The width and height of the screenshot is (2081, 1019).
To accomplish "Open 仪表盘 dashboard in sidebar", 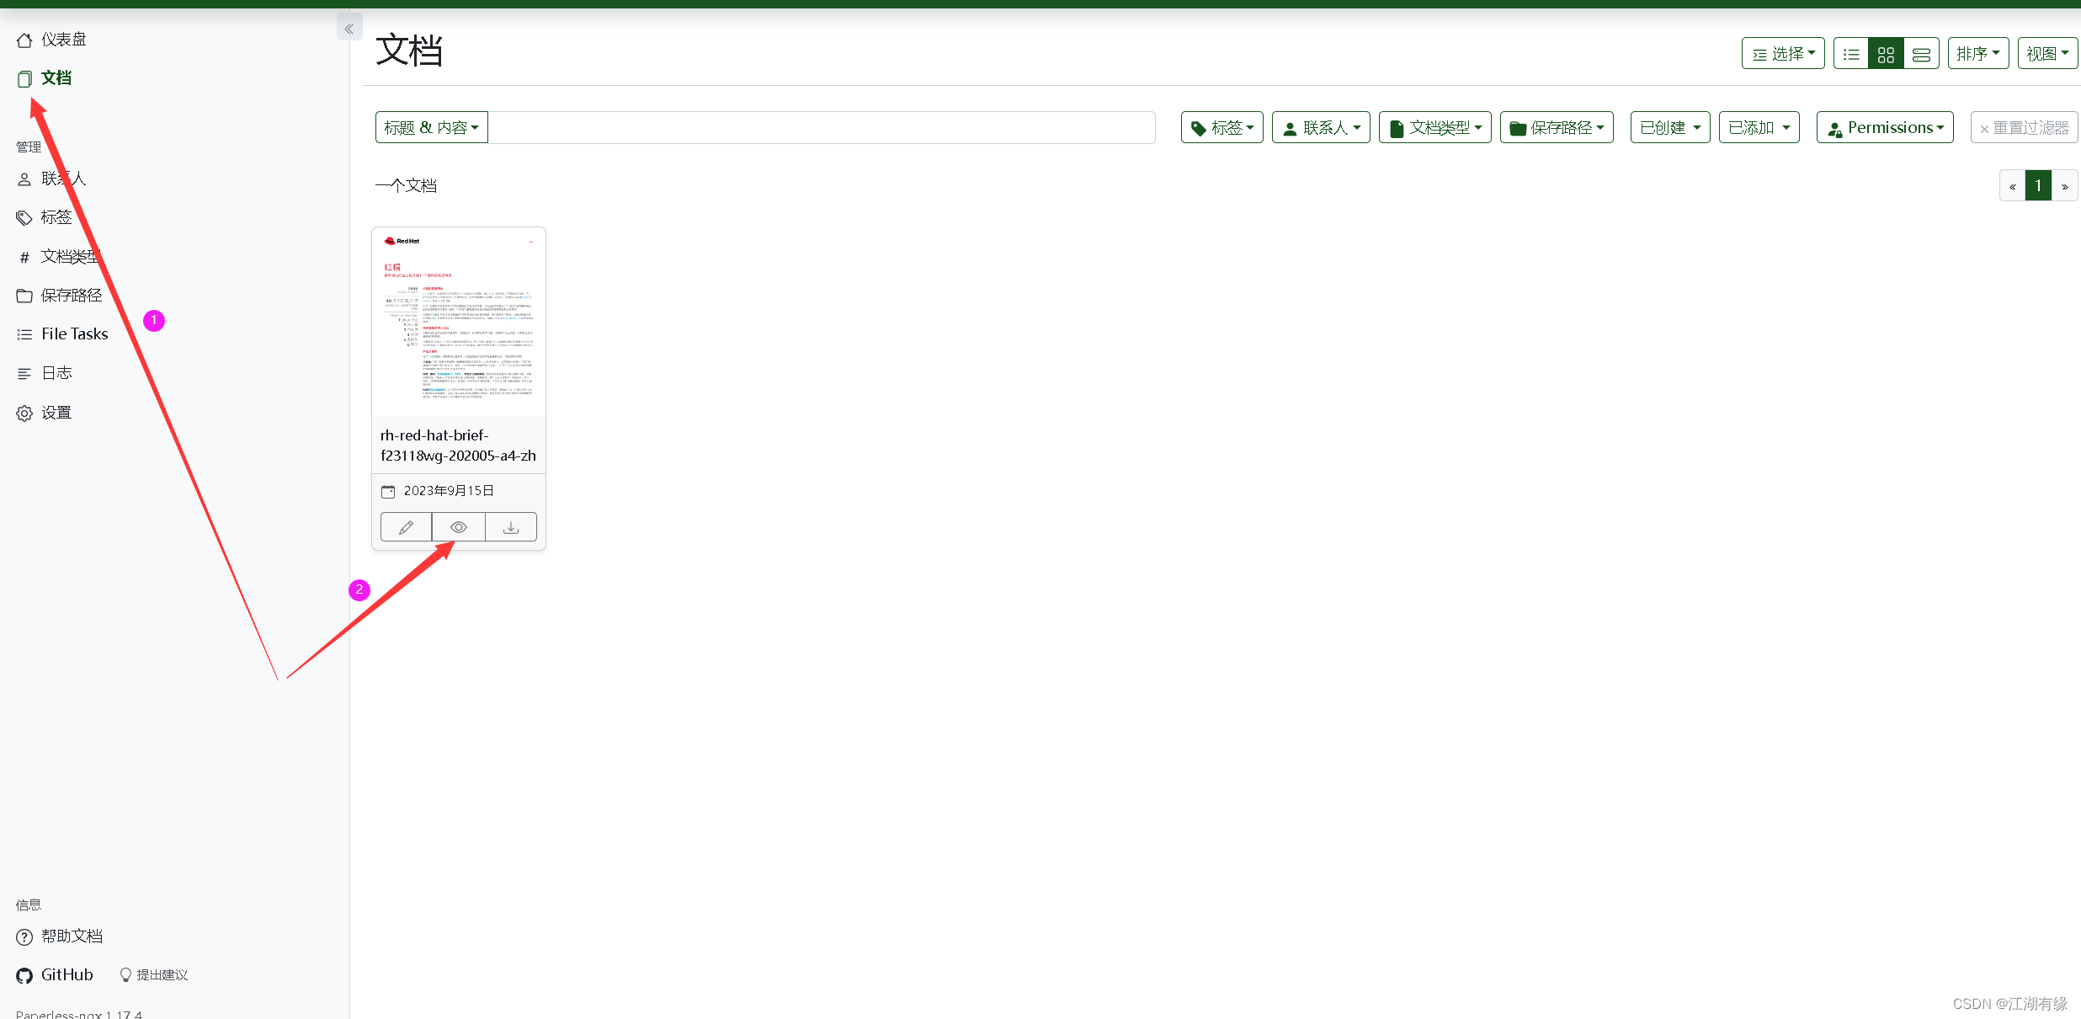I will pos(63,40).
